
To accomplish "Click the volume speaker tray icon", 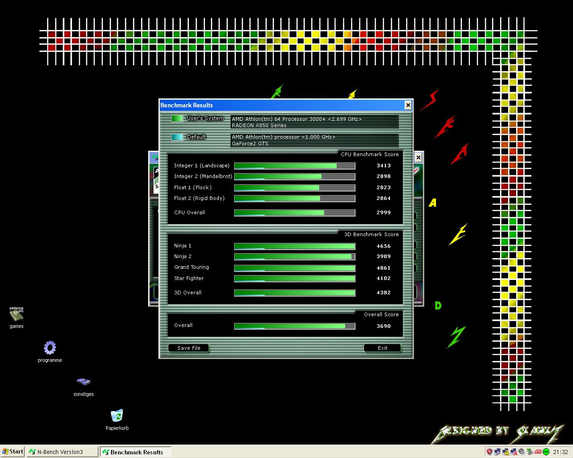I will (522, 452).
